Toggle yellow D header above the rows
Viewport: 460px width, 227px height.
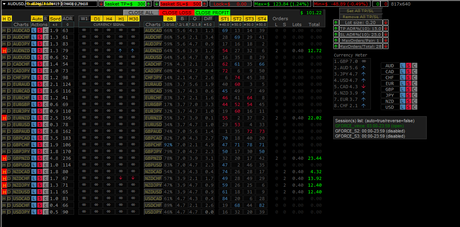[9, 19]
